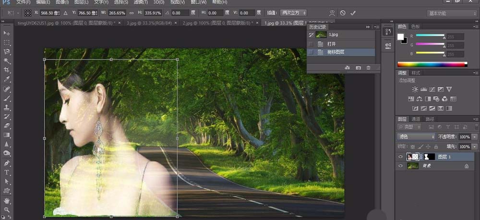The width and height of the screenshot is (480, 220).
Task: Toggle the layer-mask link on 图层 1
Action: coord(421,157)
